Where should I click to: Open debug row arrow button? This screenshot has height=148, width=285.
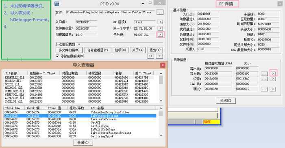click(273, 89)
